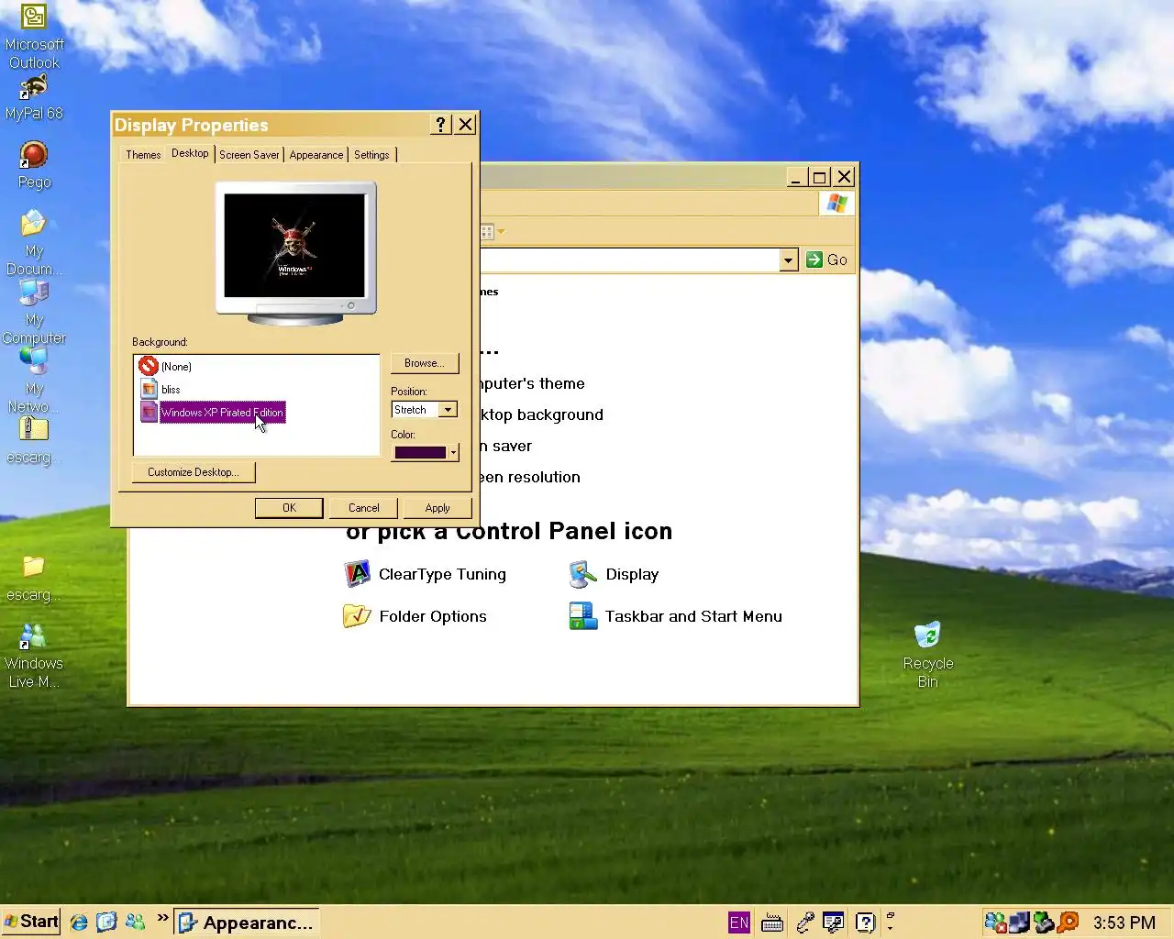Select the My Network Places desktop icon
The width and height of the screenshot is (1174, 939).
click(34, 381)
